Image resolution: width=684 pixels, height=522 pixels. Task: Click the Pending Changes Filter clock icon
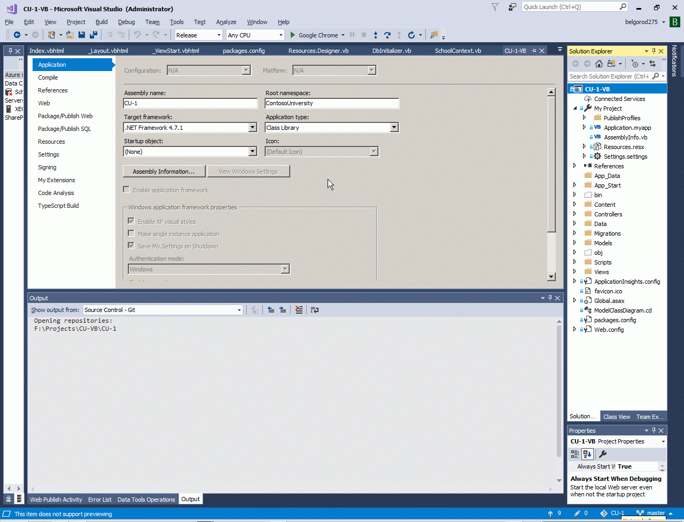point(635,64)
